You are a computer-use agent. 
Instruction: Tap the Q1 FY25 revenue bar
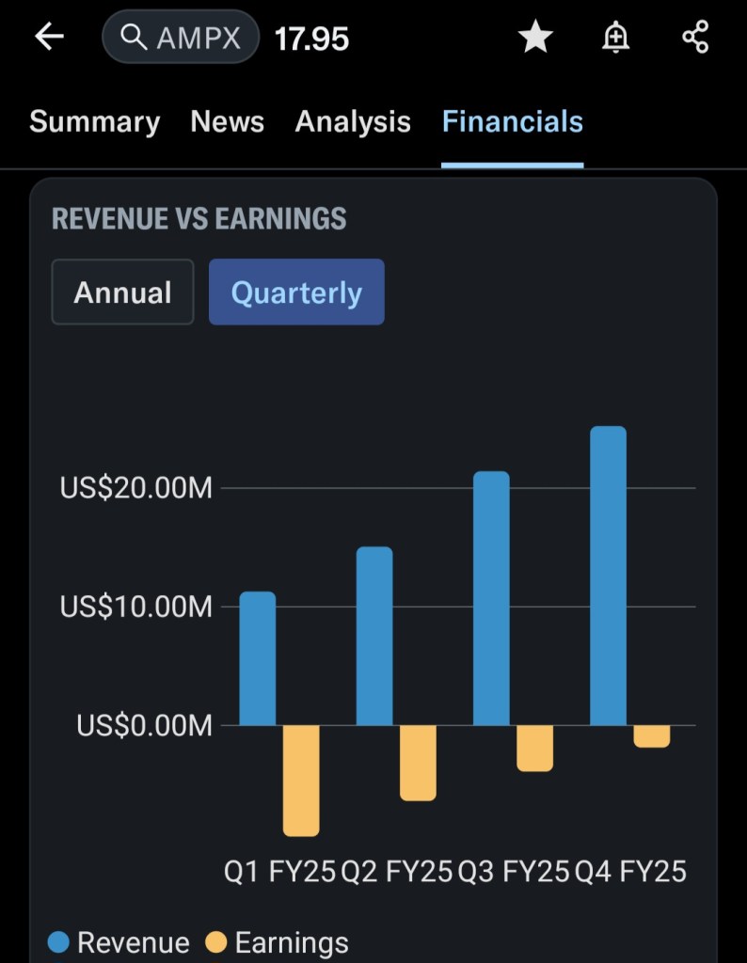258,658
